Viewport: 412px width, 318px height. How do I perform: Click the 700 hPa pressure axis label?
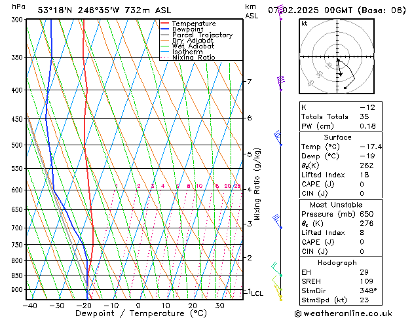point(17,228)
